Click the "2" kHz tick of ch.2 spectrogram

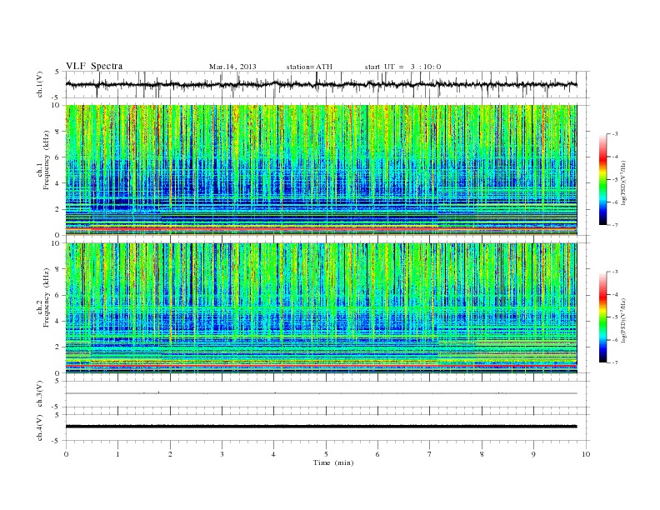pyautogui.click(x=58, y=347)
